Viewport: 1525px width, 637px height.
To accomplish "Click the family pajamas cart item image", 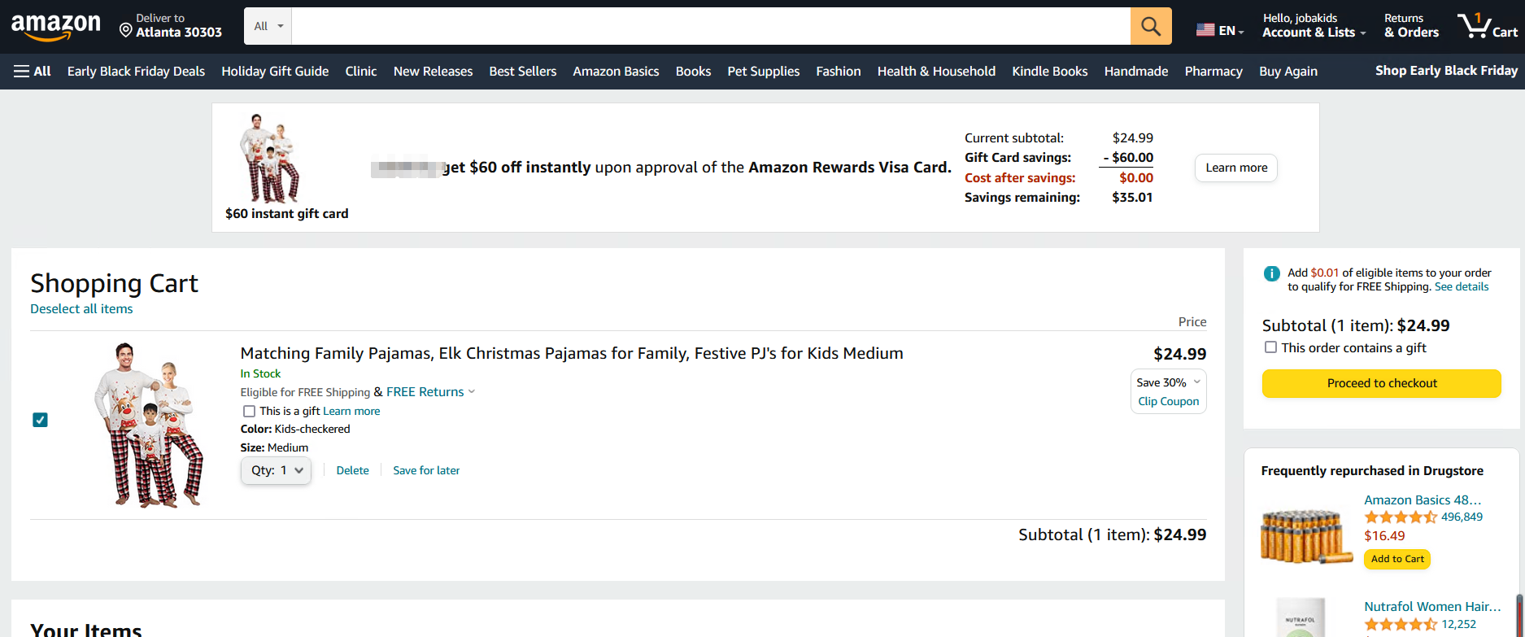I will 150,424.
